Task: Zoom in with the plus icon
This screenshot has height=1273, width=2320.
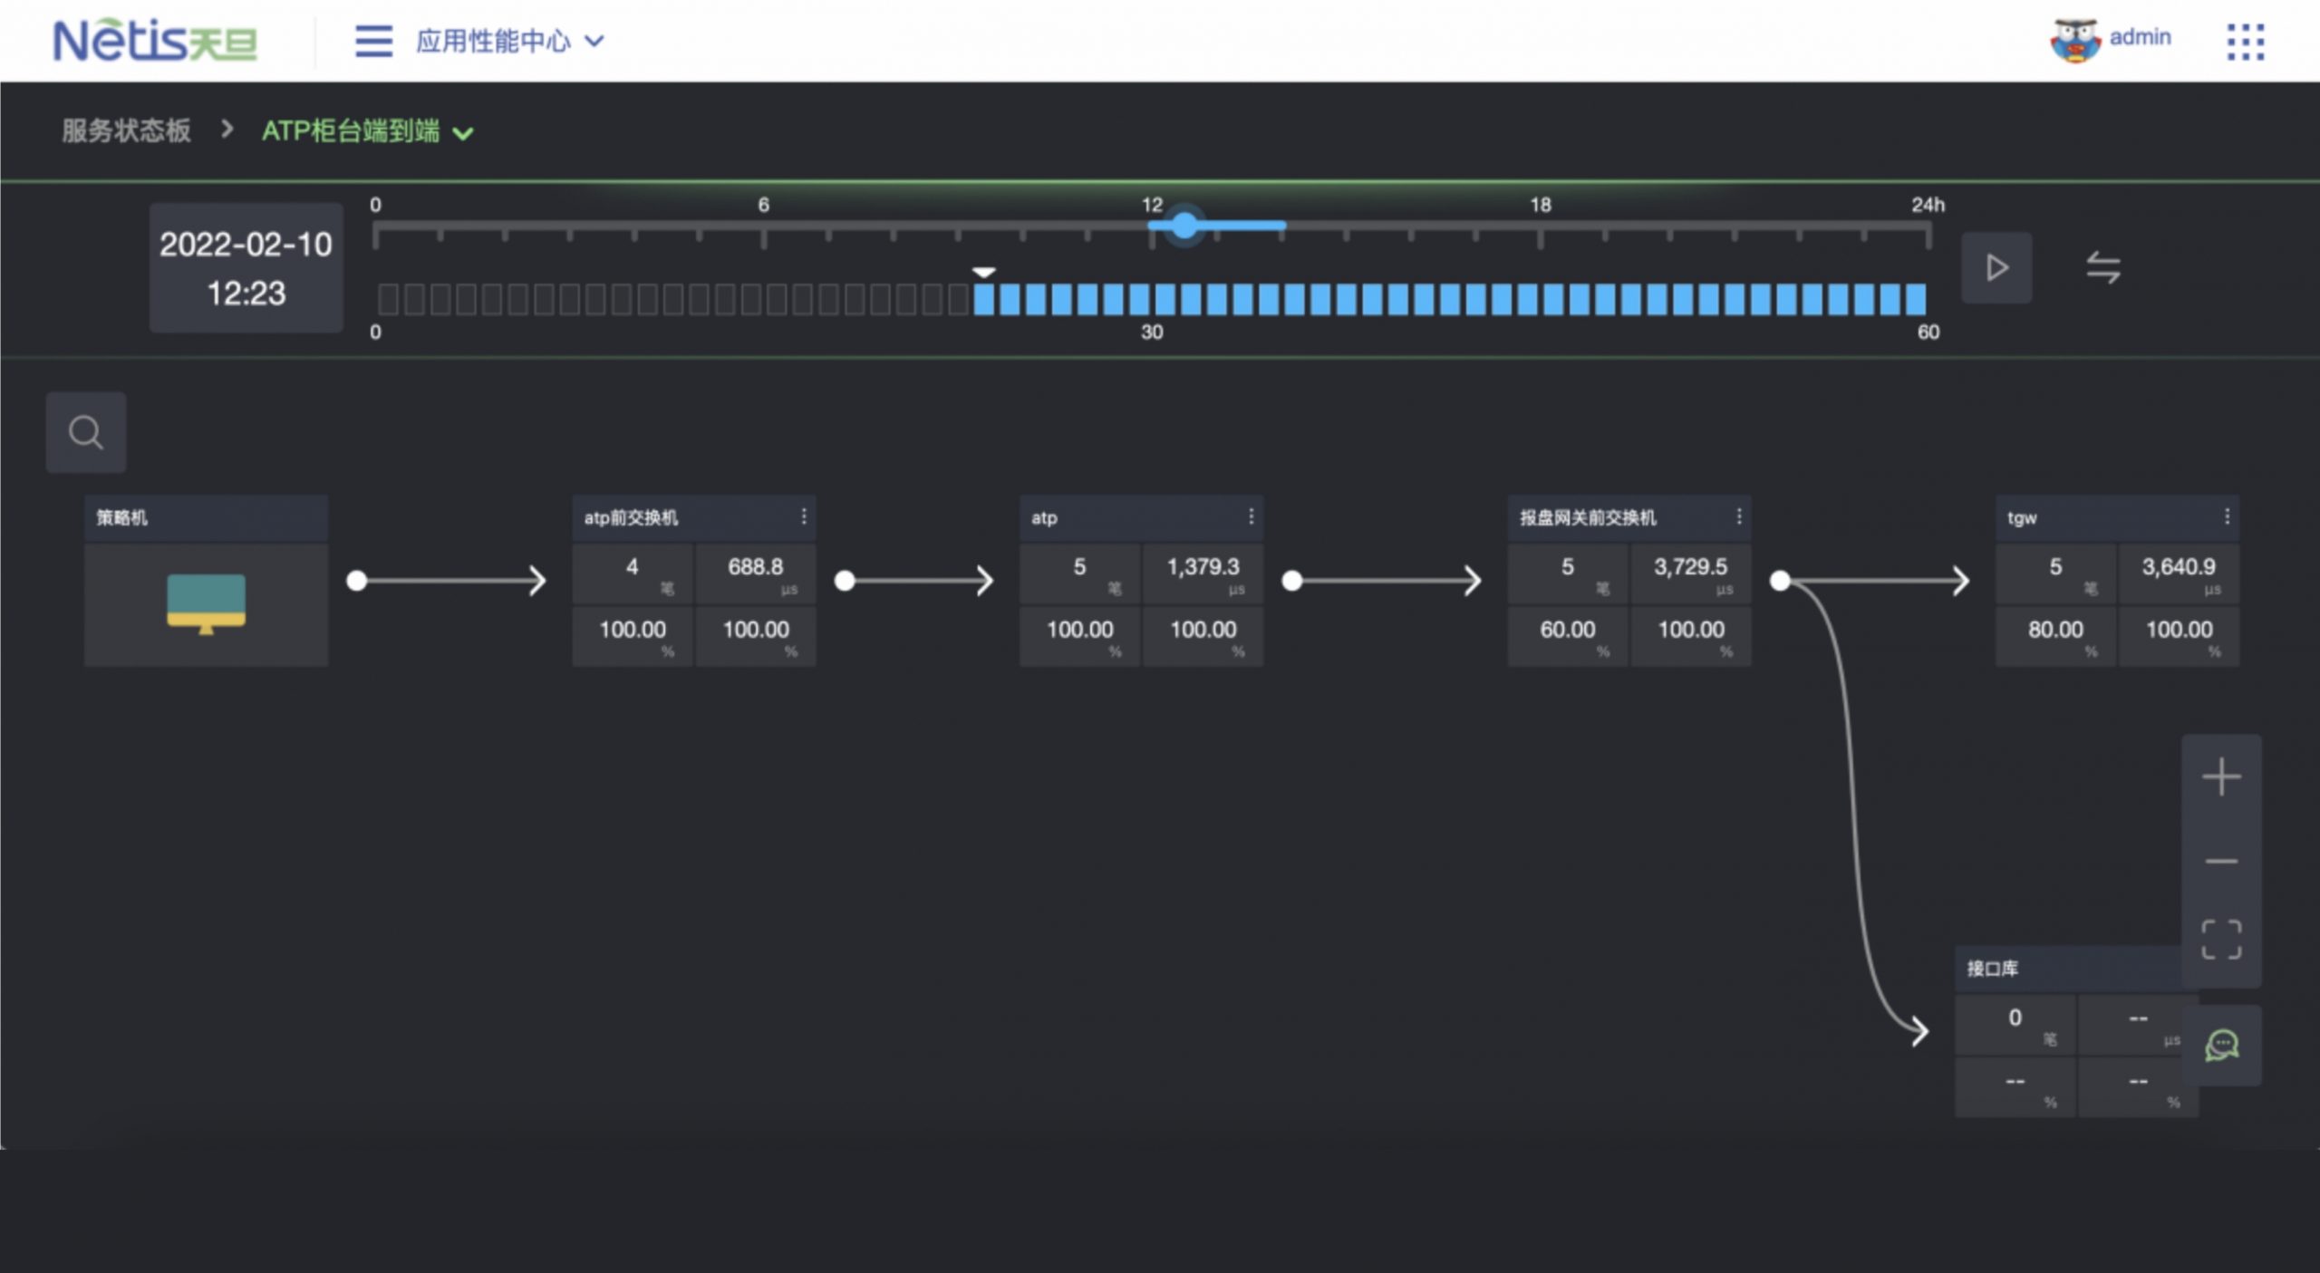Action: [2221, 777]
